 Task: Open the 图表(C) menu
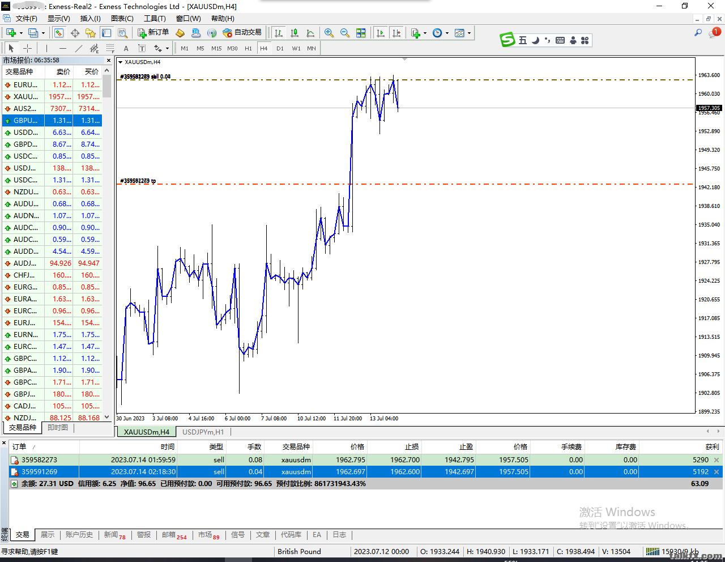pyautogui.click(x=122, y=19)
